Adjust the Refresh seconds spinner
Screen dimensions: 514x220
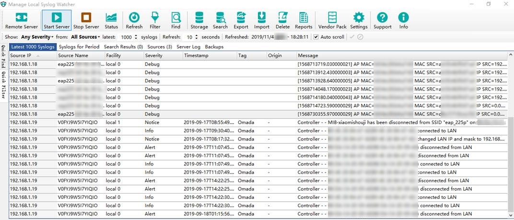click(197, 37)
